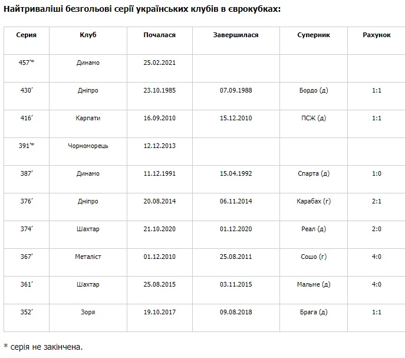405x358 pixels.
Task: Click the "Серия" column header
Action: [26, 35]
